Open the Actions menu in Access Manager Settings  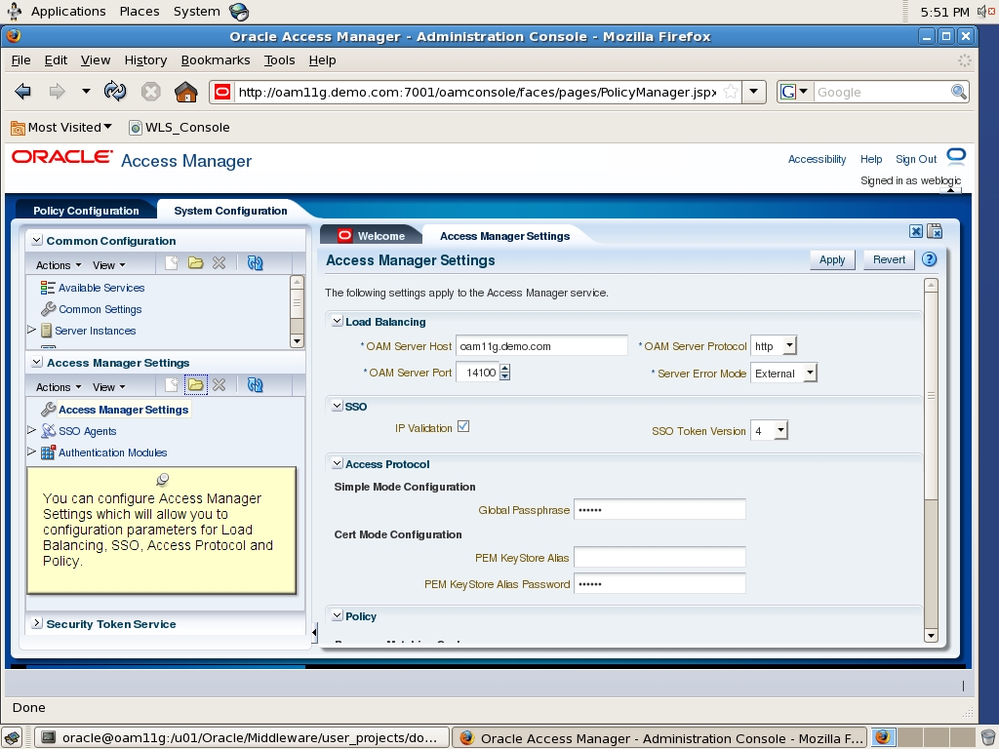57,384
